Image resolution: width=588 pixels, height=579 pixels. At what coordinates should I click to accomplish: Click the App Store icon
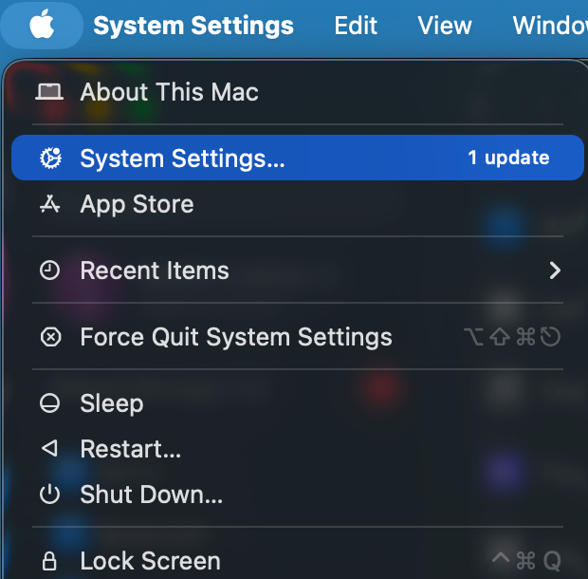49,204
